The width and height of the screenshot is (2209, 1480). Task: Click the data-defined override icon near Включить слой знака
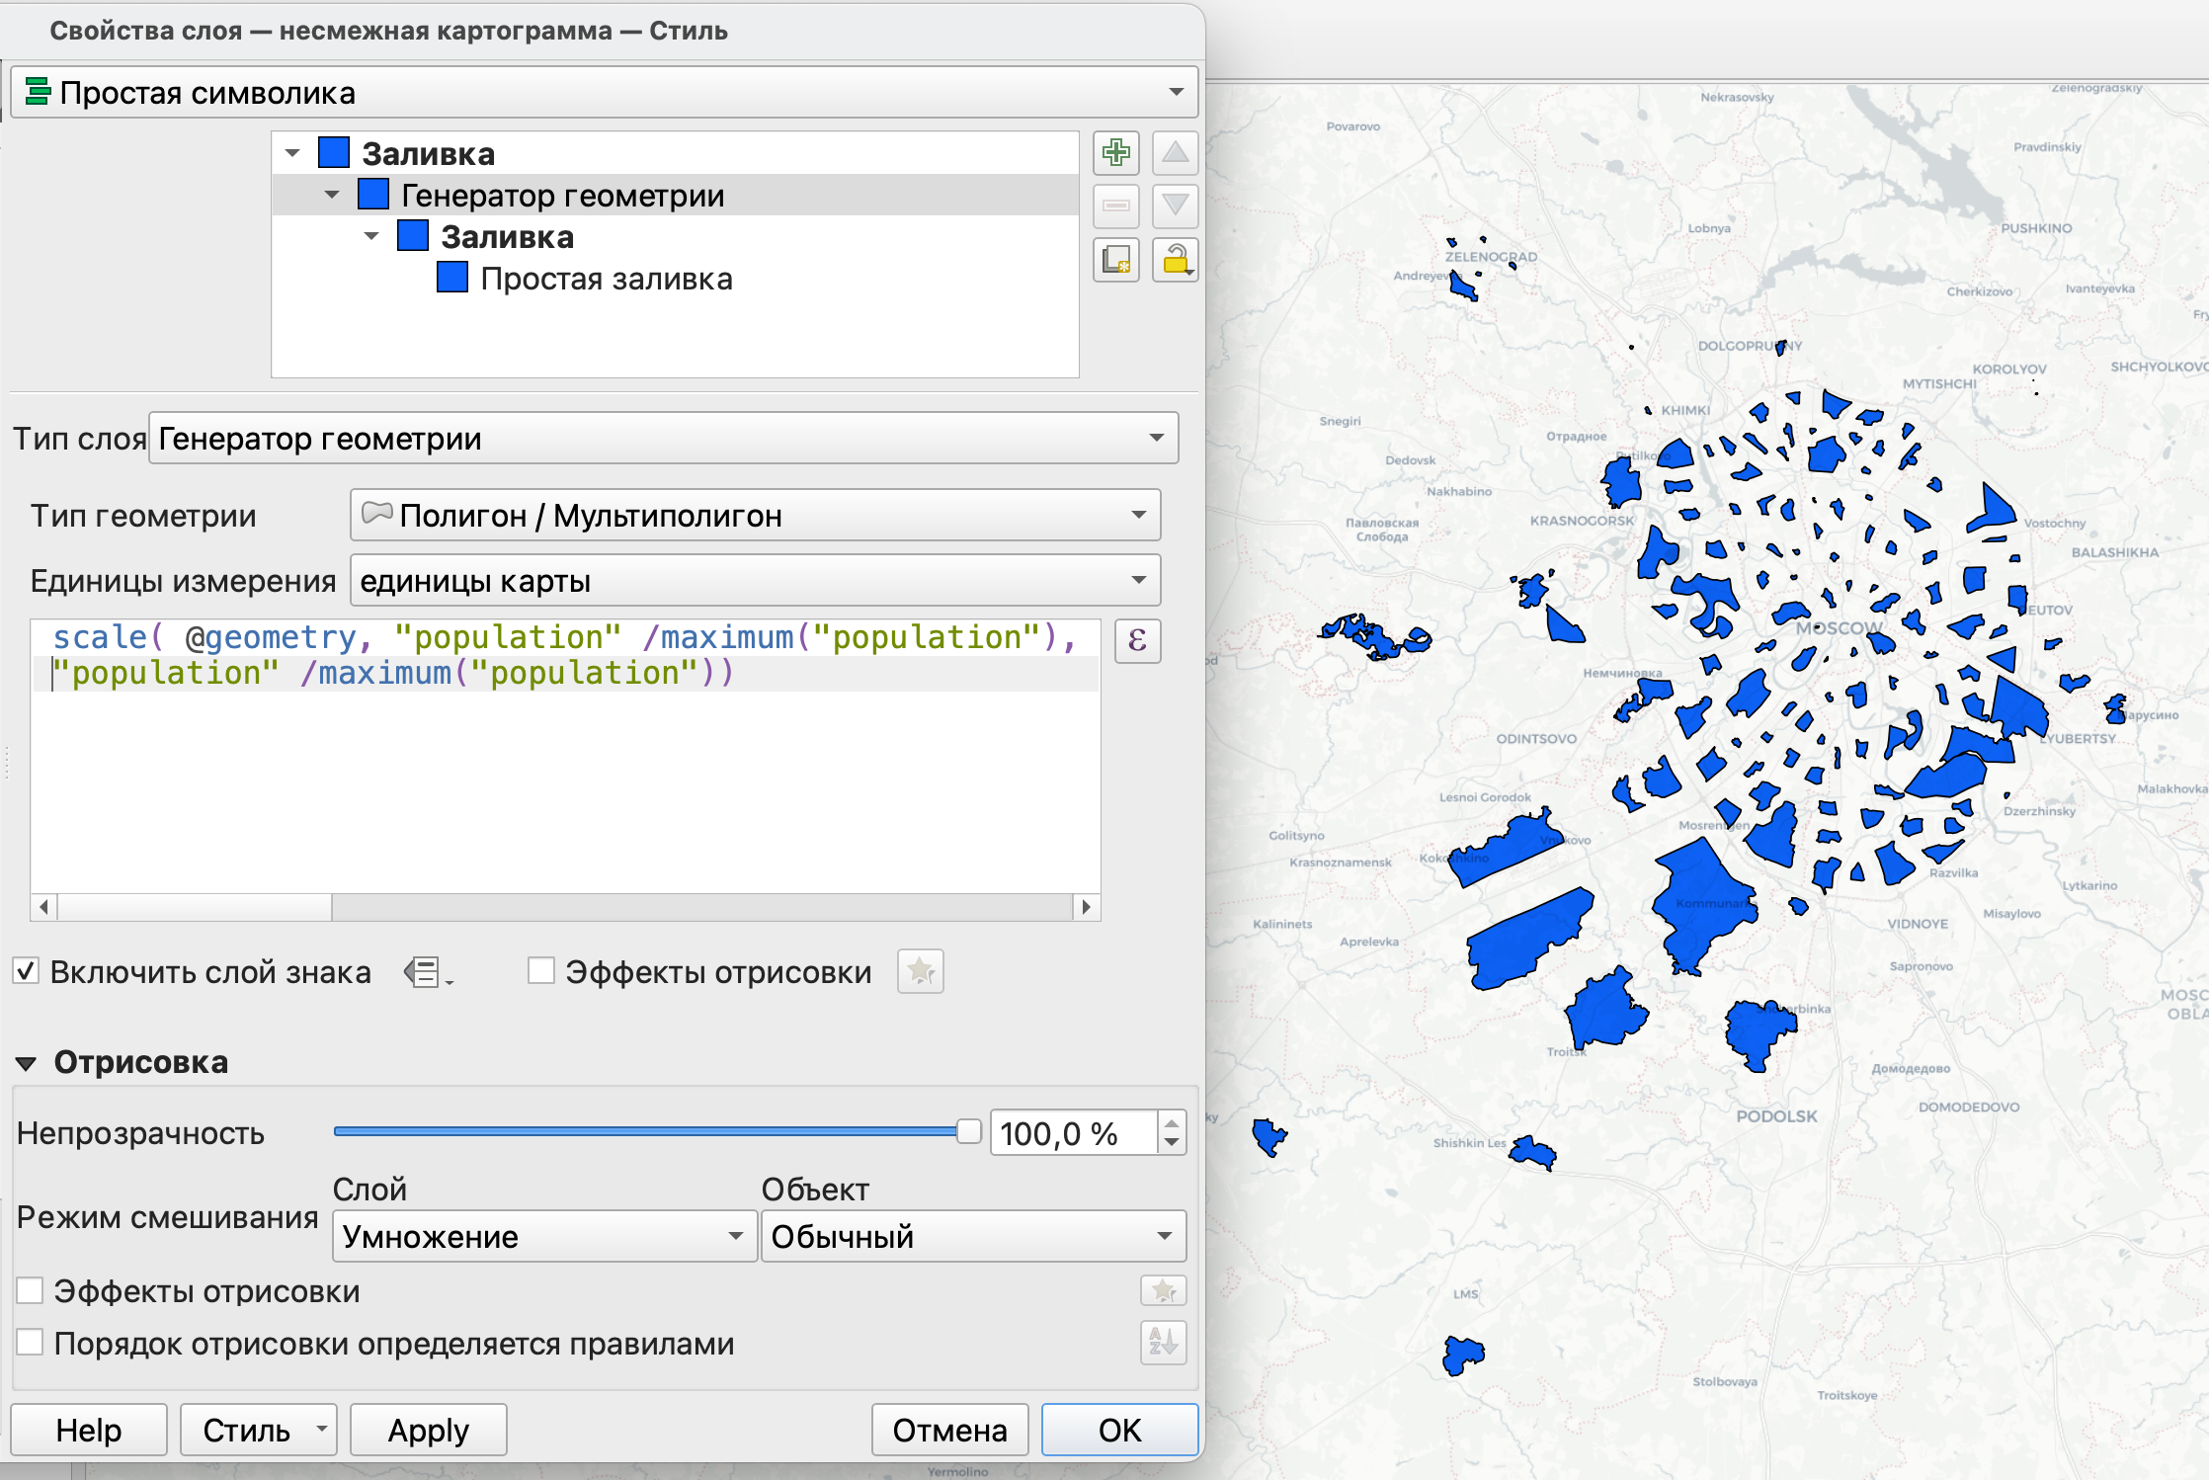[427, 972]
